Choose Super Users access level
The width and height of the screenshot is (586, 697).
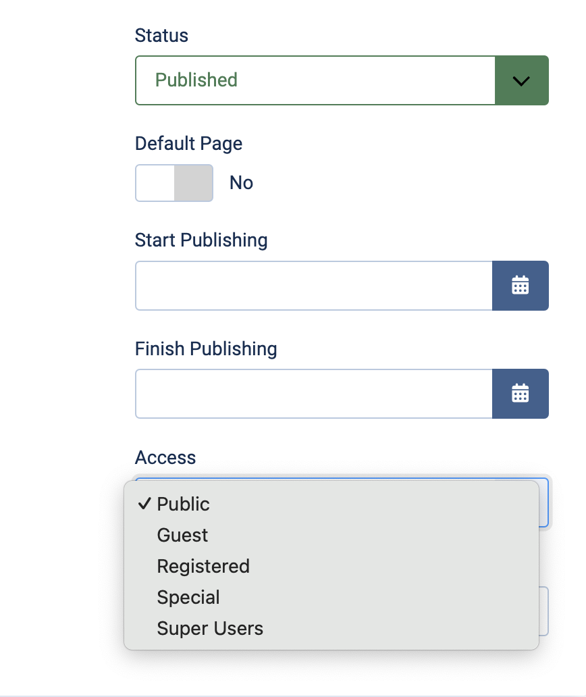point(210,629)
